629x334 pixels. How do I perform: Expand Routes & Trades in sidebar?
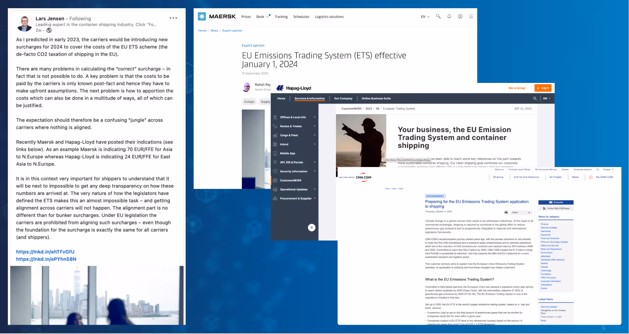pos(295,126)
